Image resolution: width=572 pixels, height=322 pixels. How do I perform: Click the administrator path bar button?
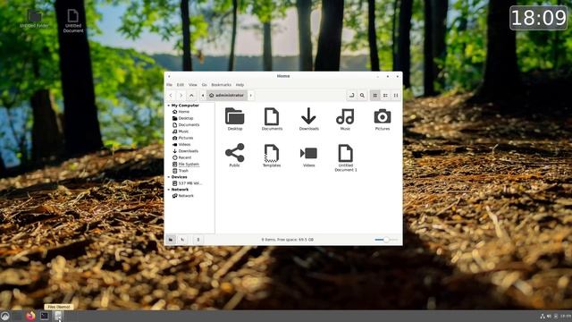[x=226, y=96]
